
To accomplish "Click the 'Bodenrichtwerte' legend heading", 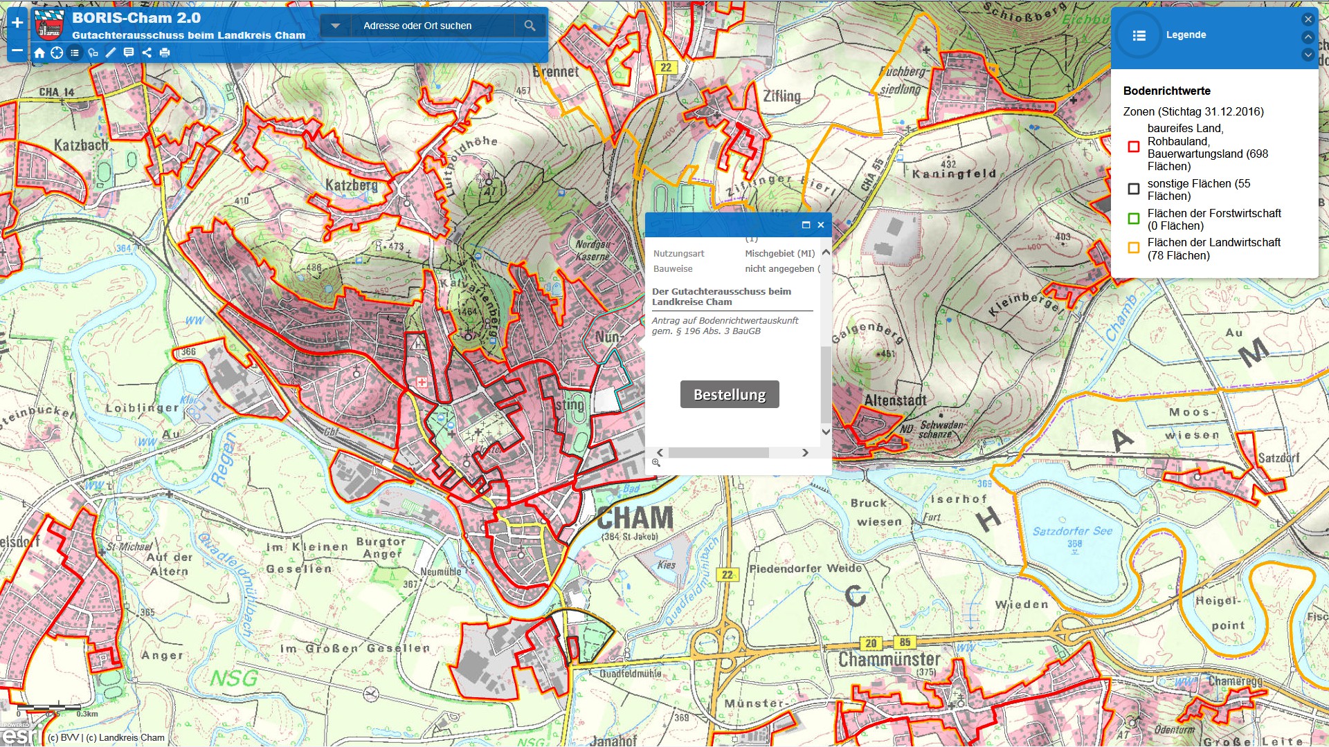I will (1167, 91).
